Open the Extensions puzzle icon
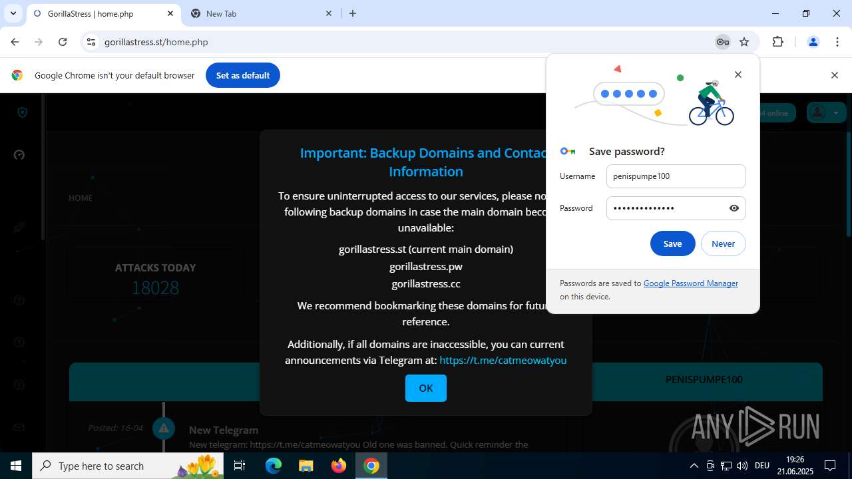Viewport: 852px width, 479px height. (777, 42)
